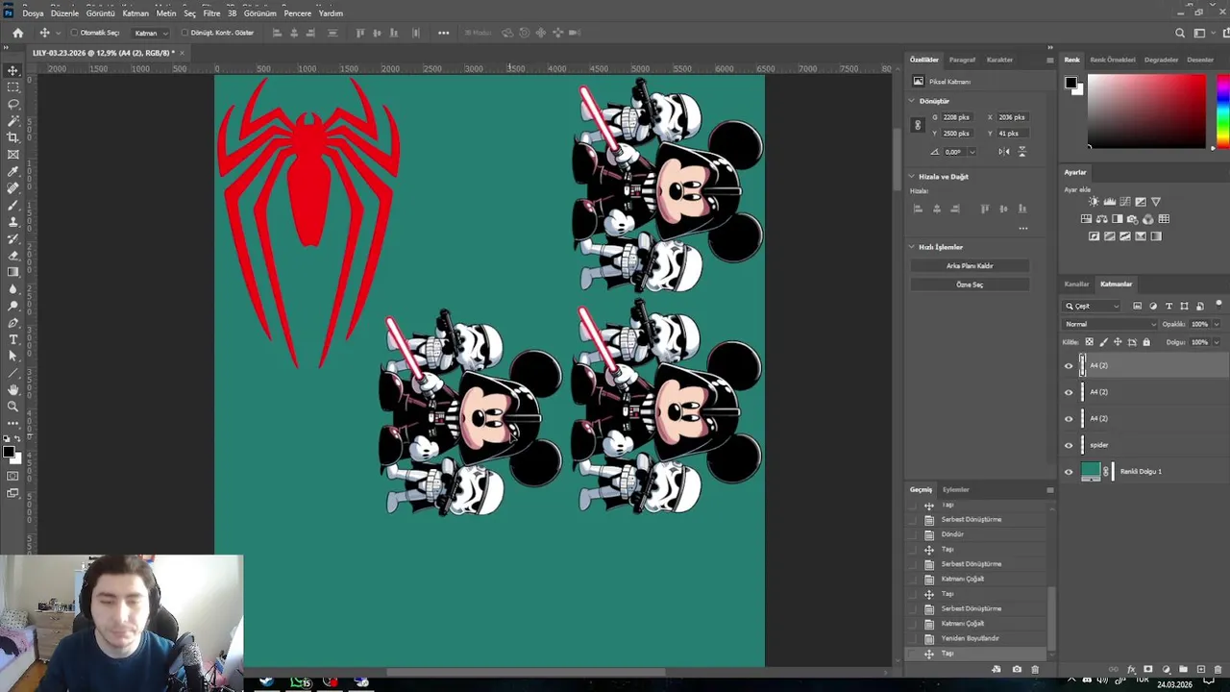Enable Dönüşt. Kontr. Göster checkbox

[x=184, y=33]
